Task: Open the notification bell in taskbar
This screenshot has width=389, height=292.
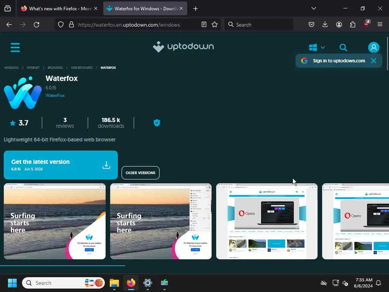Action: (x=379, y=283)
